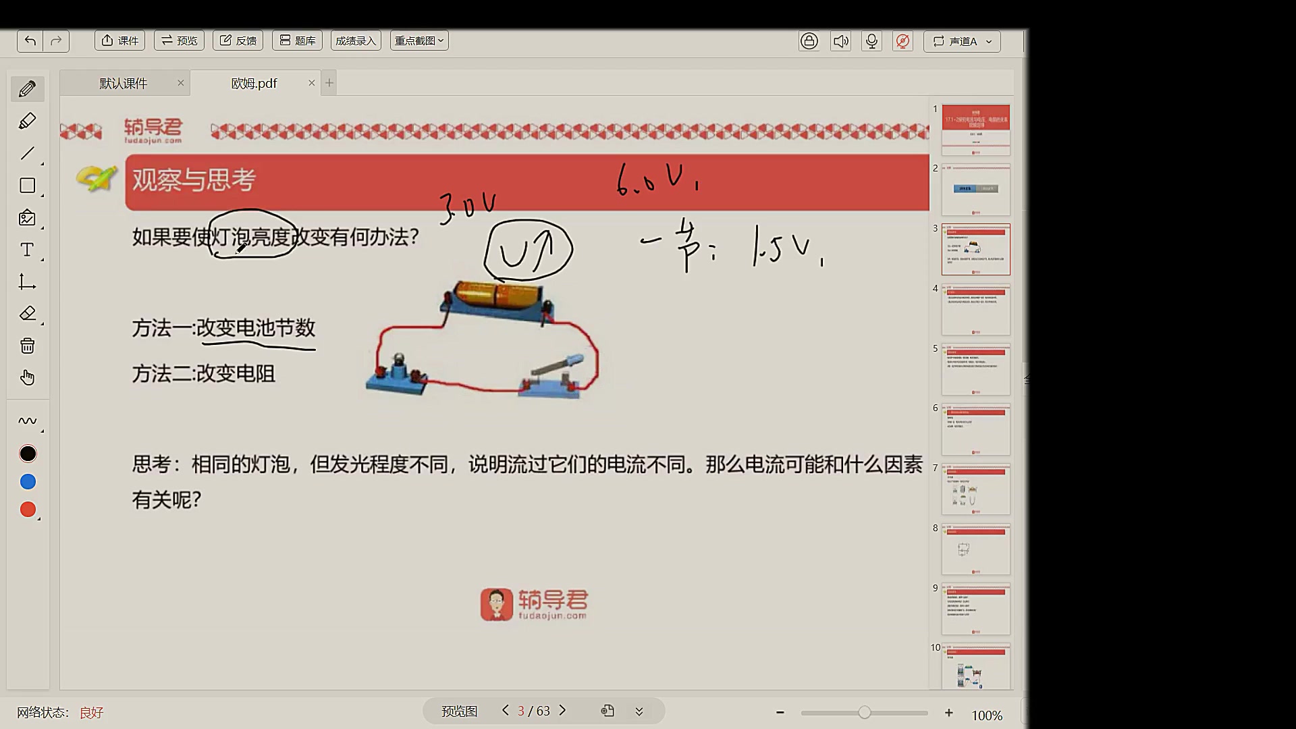Click the Trash delete tool

27,345
